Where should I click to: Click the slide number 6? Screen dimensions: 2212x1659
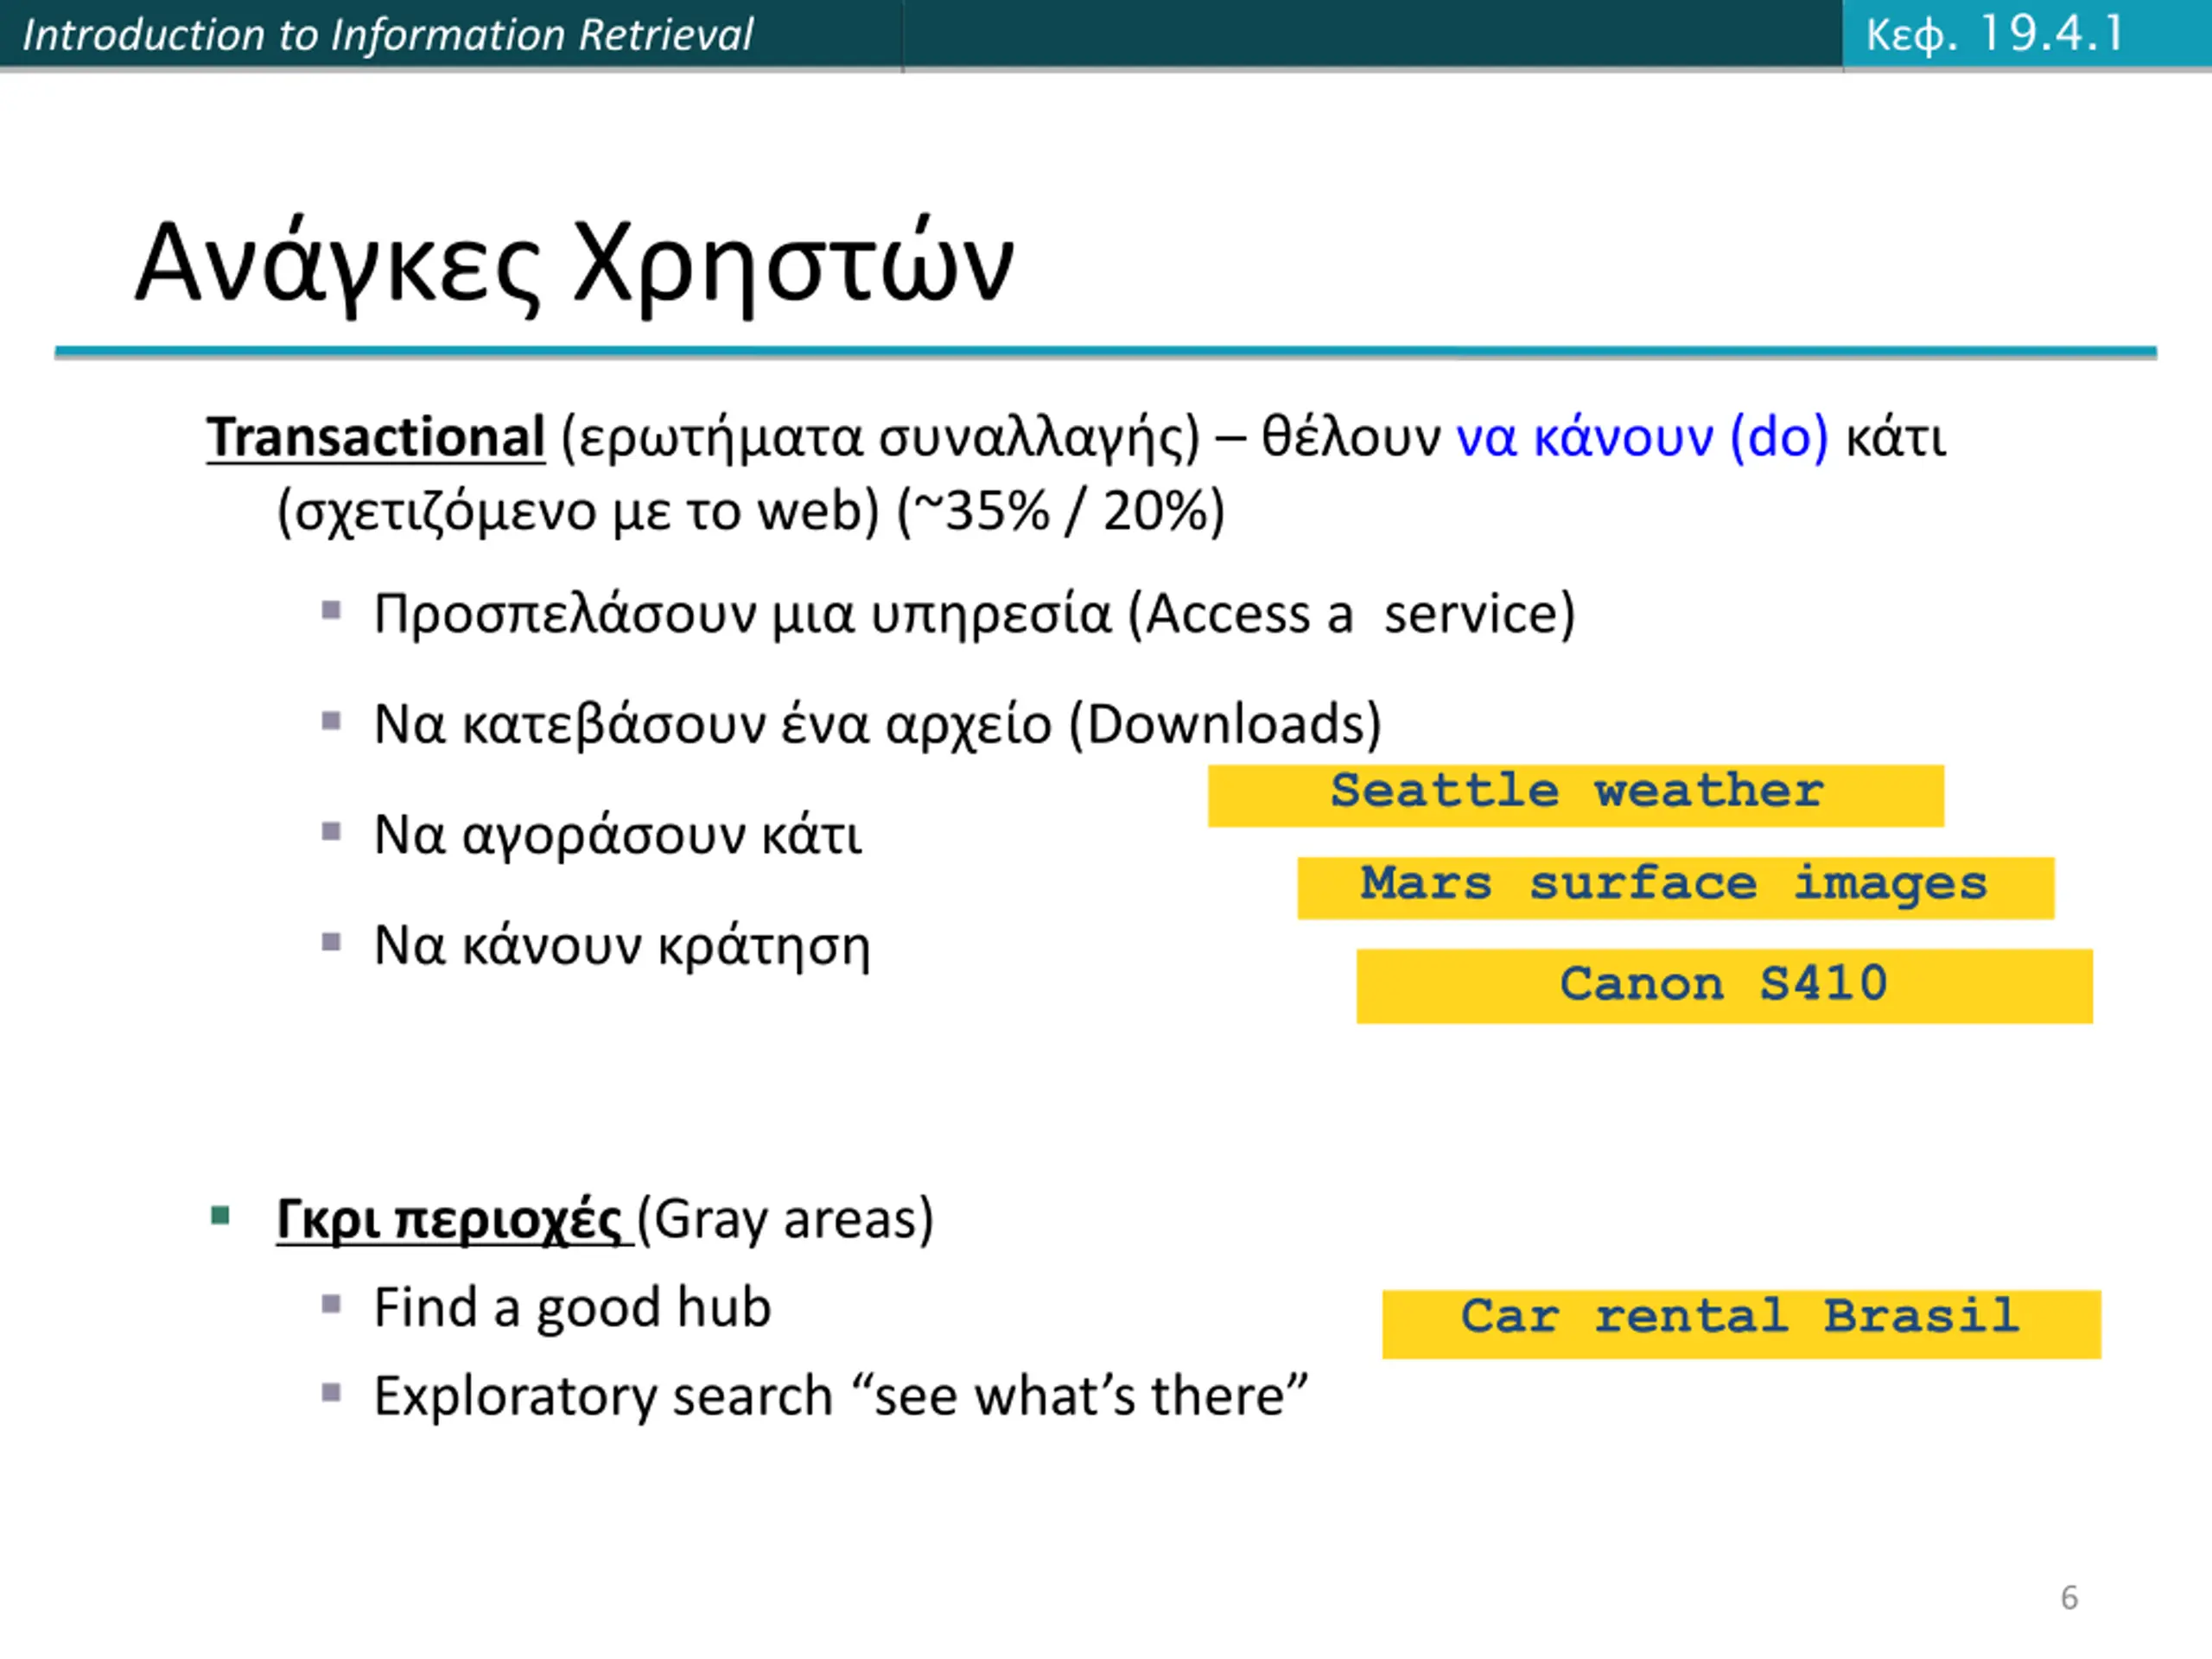coord(2069,1597)
